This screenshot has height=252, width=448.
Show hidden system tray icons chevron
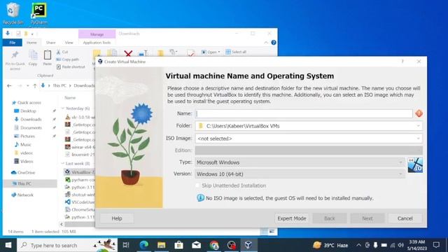pos(358,245)
